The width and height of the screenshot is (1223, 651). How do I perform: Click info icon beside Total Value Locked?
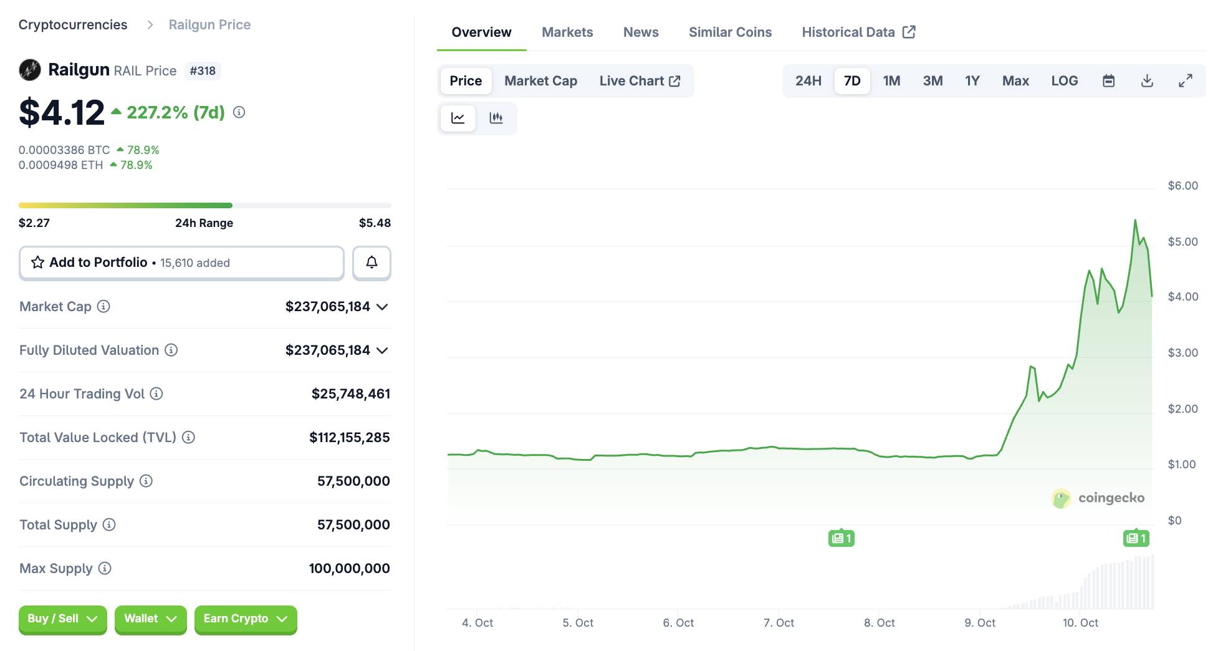(x=188, y=437)
